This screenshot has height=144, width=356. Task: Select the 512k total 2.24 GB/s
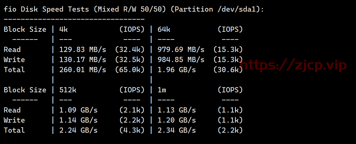[x=78, y=130]
